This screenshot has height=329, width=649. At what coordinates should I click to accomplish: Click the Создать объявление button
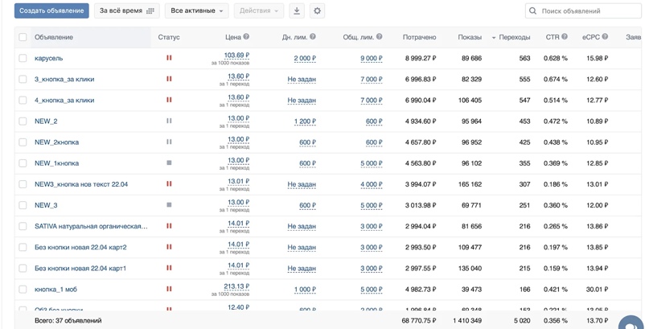51,11
